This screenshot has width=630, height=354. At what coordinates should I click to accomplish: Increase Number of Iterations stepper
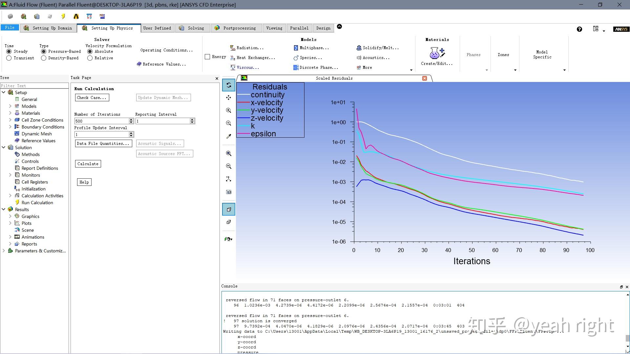pyautogui.click(x=131, y=120)
